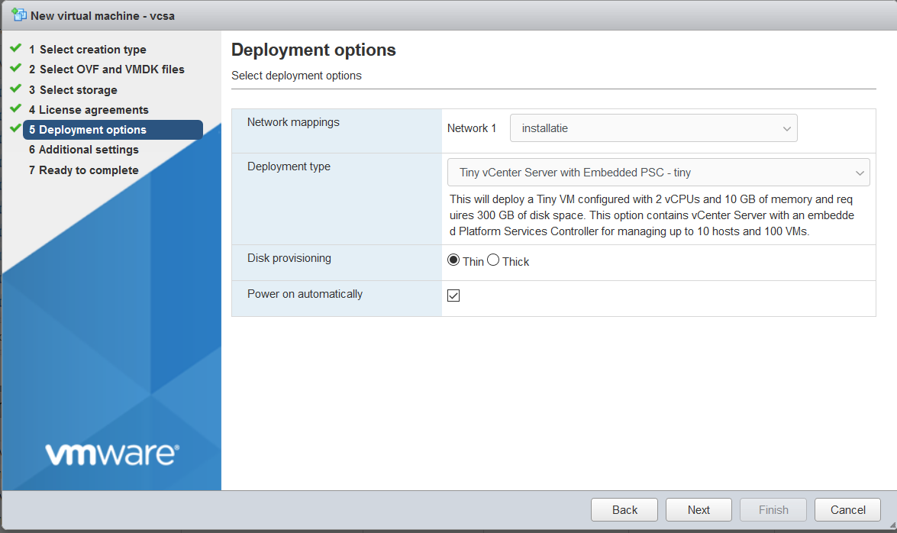Select Thick disk provisioning

coord(493,260)
